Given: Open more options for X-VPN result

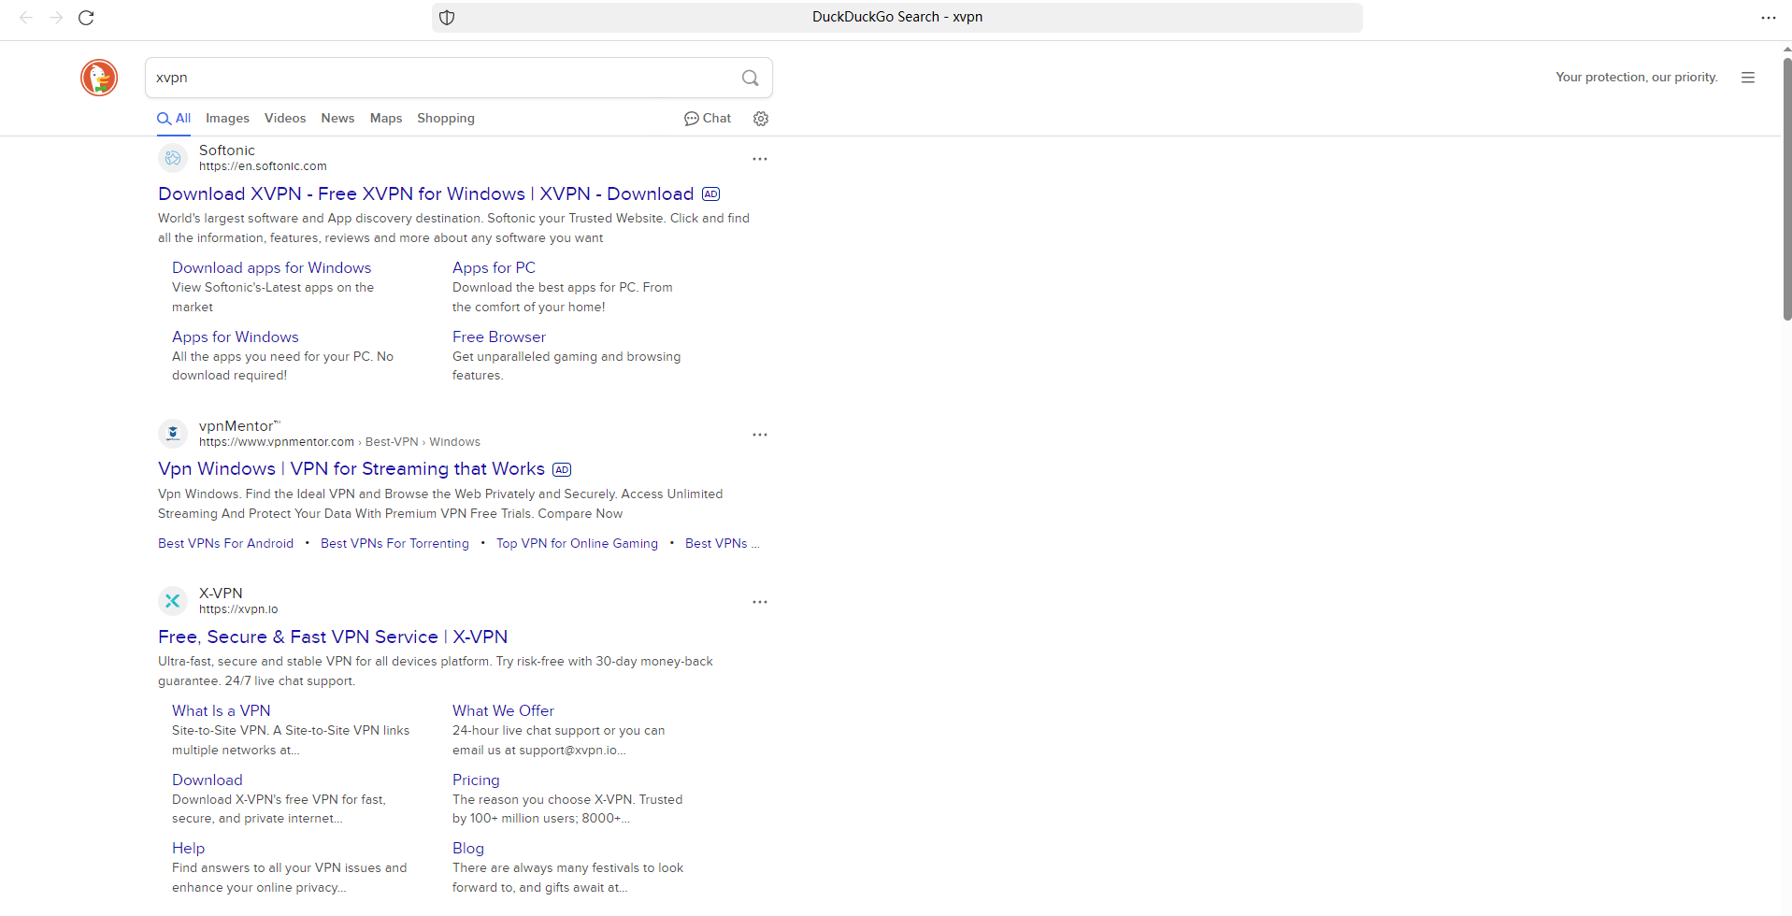Looking at the screenshot, I should click(x=760, y=602).
